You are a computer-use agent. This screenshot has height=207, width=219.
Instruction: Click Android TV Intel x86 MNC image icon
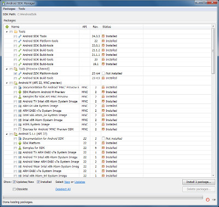coord(20,101)
